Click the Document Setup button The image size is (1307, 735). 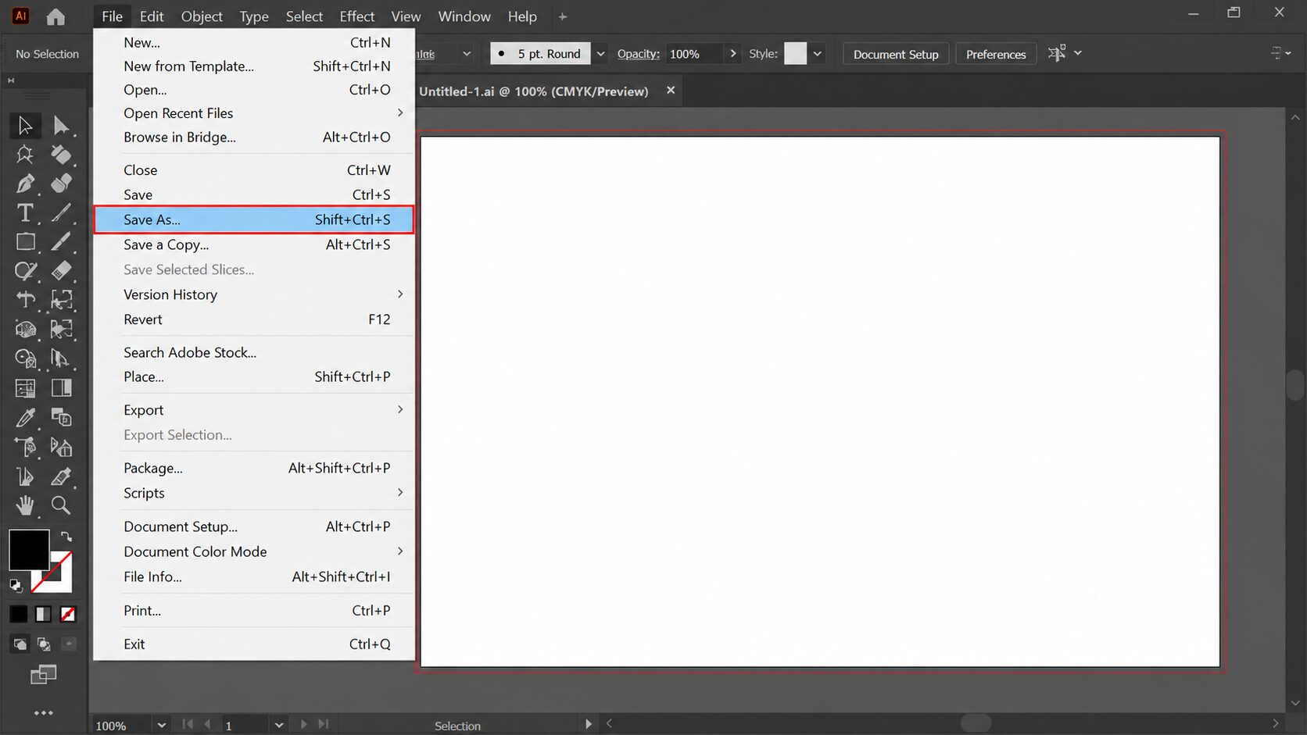click(896, 54)
